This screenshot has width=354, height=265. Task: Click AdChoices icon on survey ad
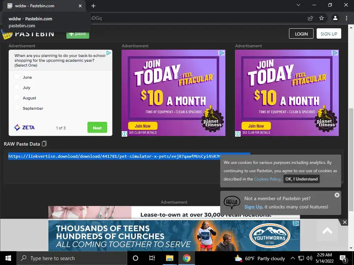point(109,53)
